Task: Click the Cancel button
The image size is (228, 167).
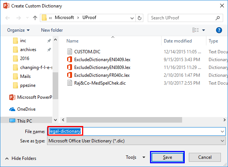Action: [x=205, y=157]
